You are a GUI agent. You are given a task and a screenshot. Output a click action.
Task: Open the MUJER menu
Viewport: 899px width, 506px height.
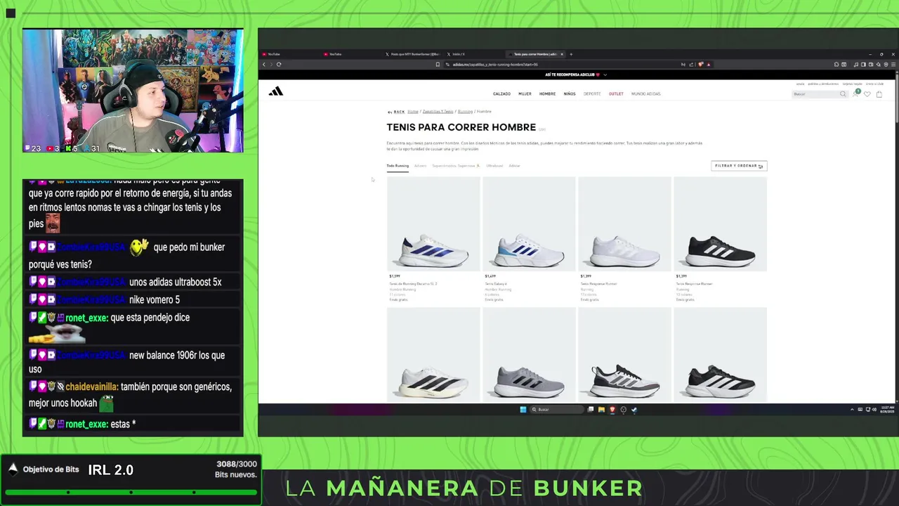pyautogui.click(x=525, y=94)
